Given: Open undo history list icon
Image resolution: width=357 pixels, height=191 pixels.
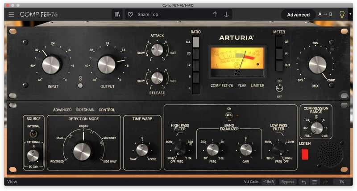Looking at the screenshot, I should click(315, 182).
